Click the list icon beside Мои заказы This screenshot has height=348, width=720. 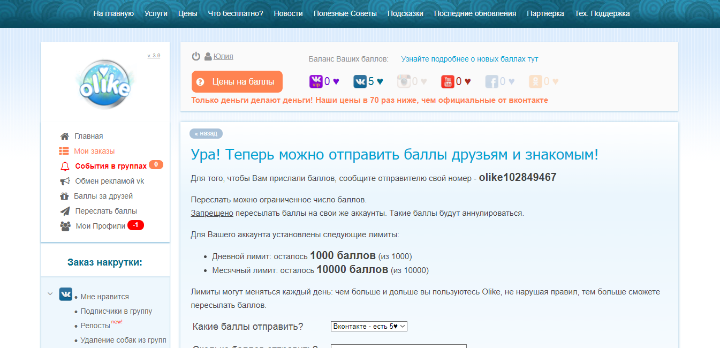coord(64,151)
